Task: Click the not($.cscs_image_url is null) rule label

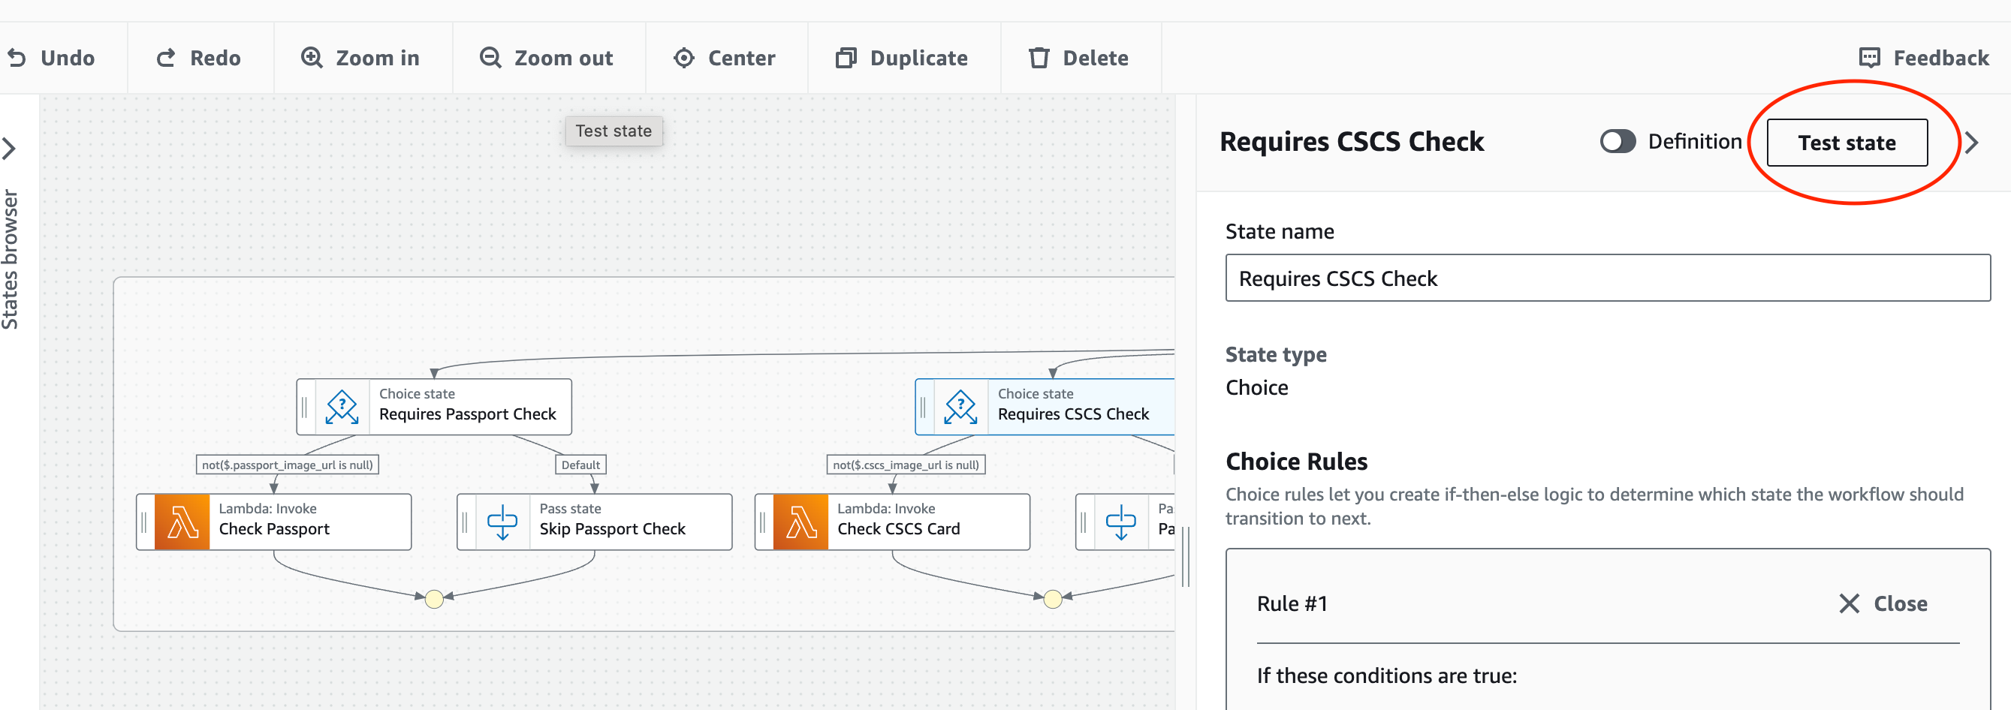Action: point(906,465)
